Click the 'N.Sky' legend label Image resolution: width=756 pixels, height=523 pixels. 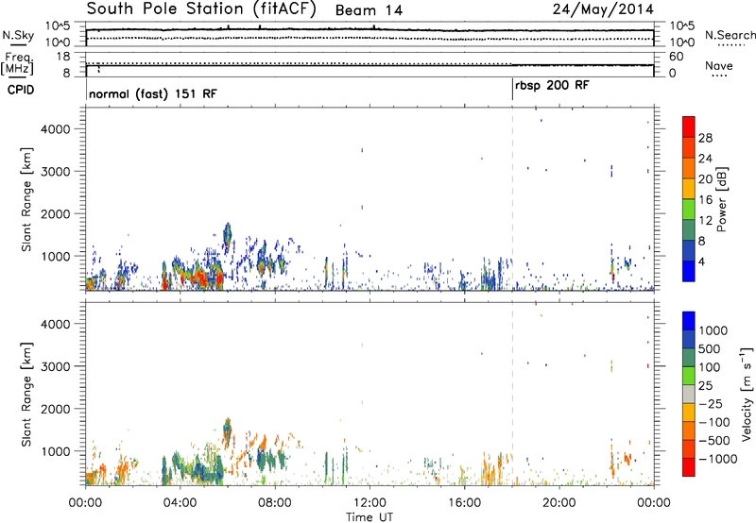18,35
